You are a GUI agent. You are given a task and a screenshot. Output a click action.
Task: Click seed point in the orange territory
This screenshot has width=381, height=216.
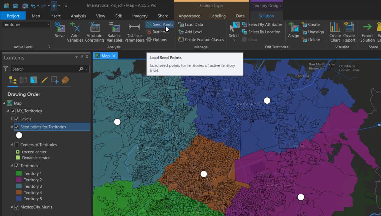pyautogui.click(x=204, y=174)
